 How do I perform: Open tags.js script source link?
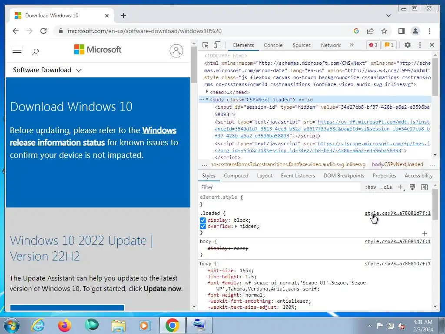[x=322, y=147]
